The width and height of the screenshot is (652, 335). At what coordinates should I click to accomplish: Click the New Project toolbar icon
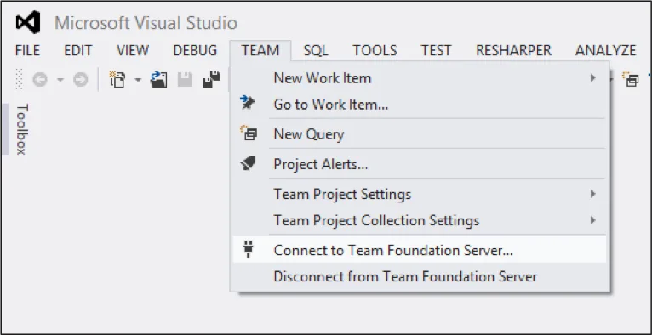point(117,79)
